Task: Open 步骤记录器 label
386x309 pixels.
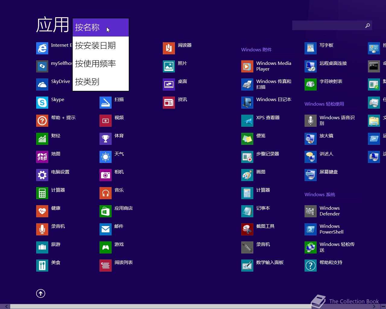Action: pos(267,154)
